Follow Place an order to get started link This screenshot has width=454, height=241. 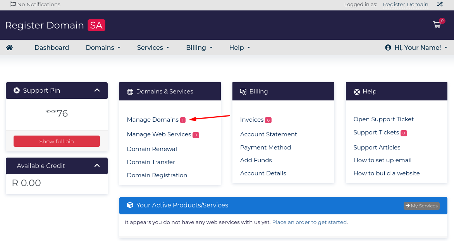click(310, 222)
